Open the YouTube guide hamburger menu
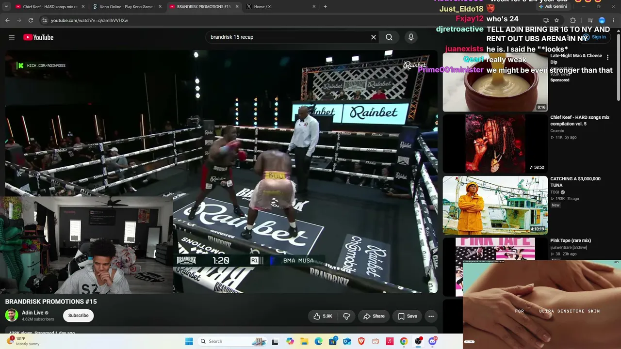621x349 pixels. 12,37
